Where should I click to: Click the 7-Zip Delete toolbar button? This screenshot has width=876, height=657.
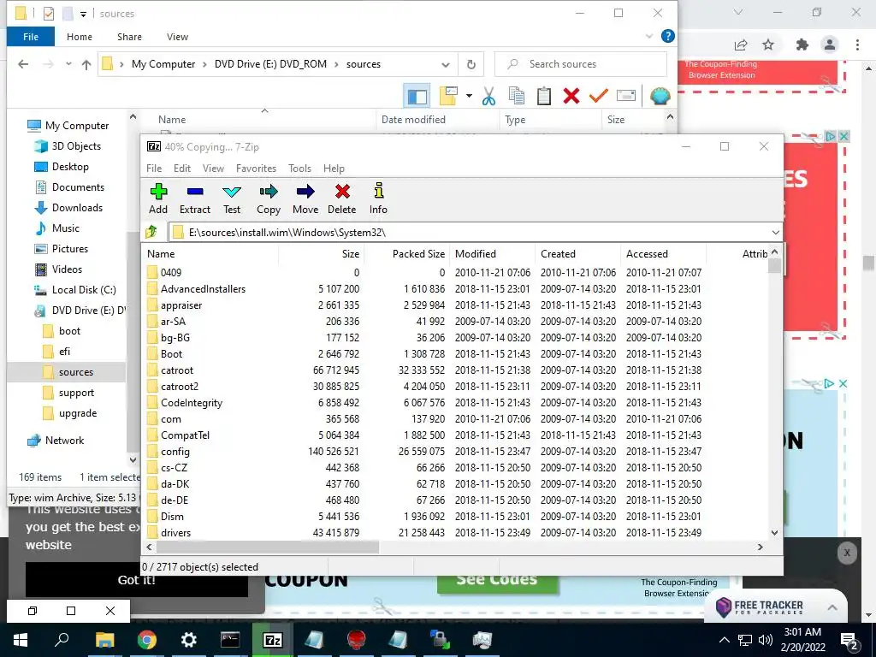pyautogui.click(x=342, y=198)
